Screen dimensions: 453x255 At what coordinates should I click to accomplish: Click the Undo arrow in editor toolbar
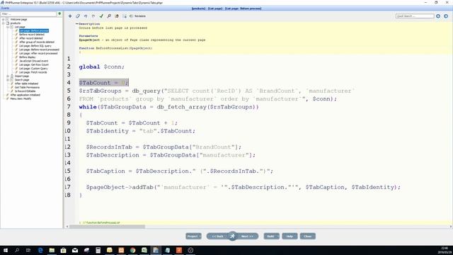pos(86,16)
